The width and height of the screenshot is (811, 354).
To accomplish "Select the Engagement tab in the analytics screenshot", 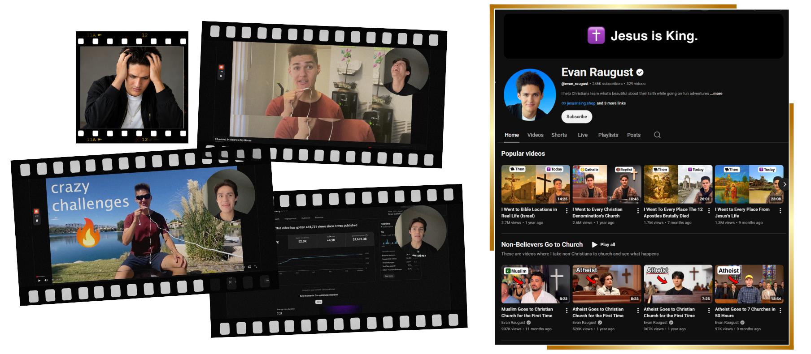I will click(x=290, y=218).
